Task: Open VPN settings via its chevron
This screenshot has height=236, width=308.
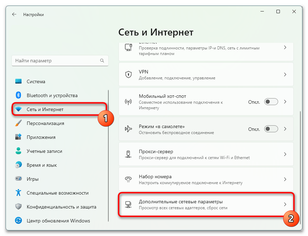Action: (285, 74)
